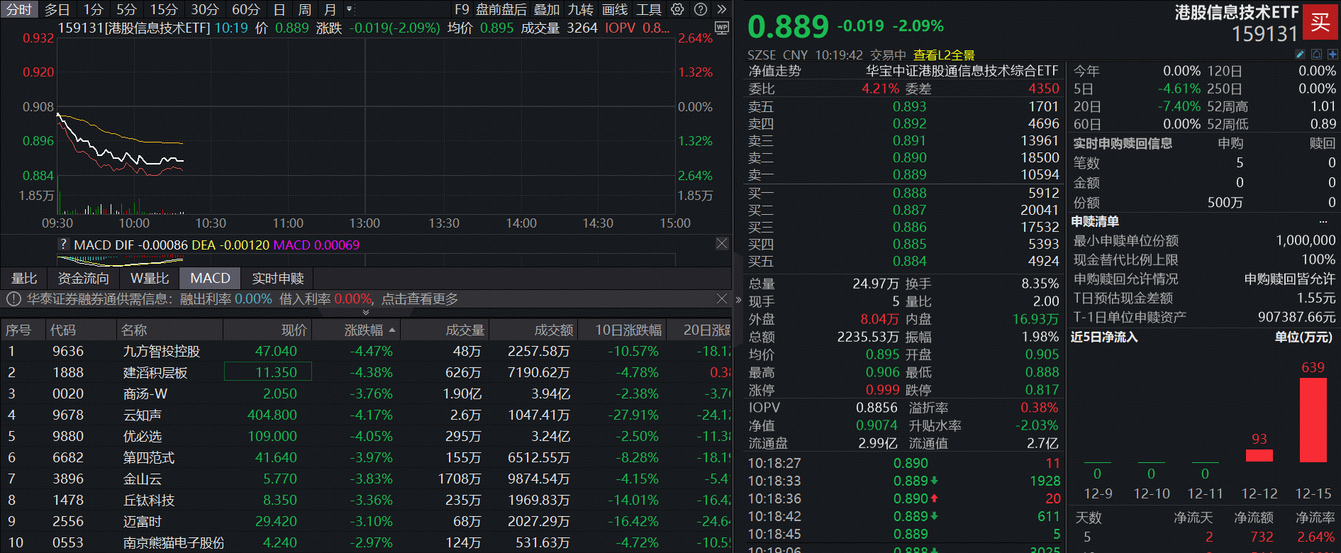Image resolution: width=1341 pixels, height=553 pixels.
Task: Expand the panel using the double-down chevron
Action: pyautogui.click(x=366, y=312)
